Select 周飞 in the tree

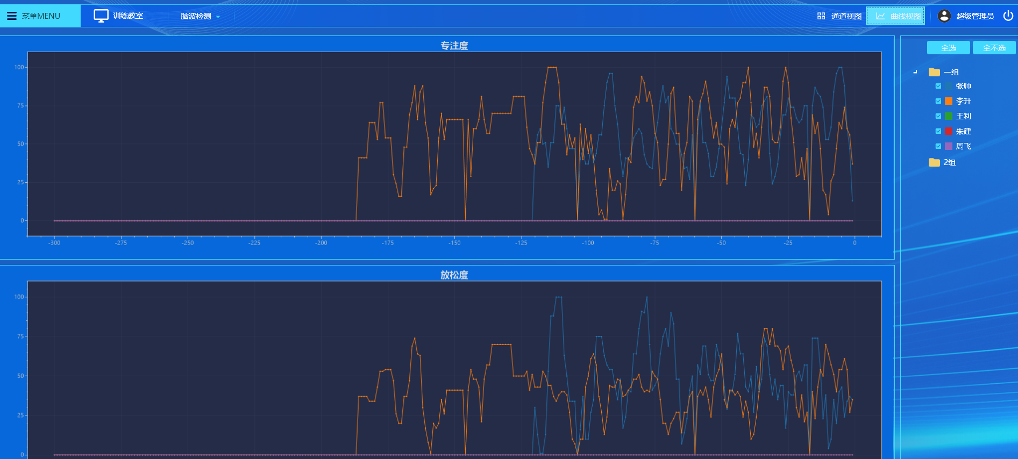[963, 146]
